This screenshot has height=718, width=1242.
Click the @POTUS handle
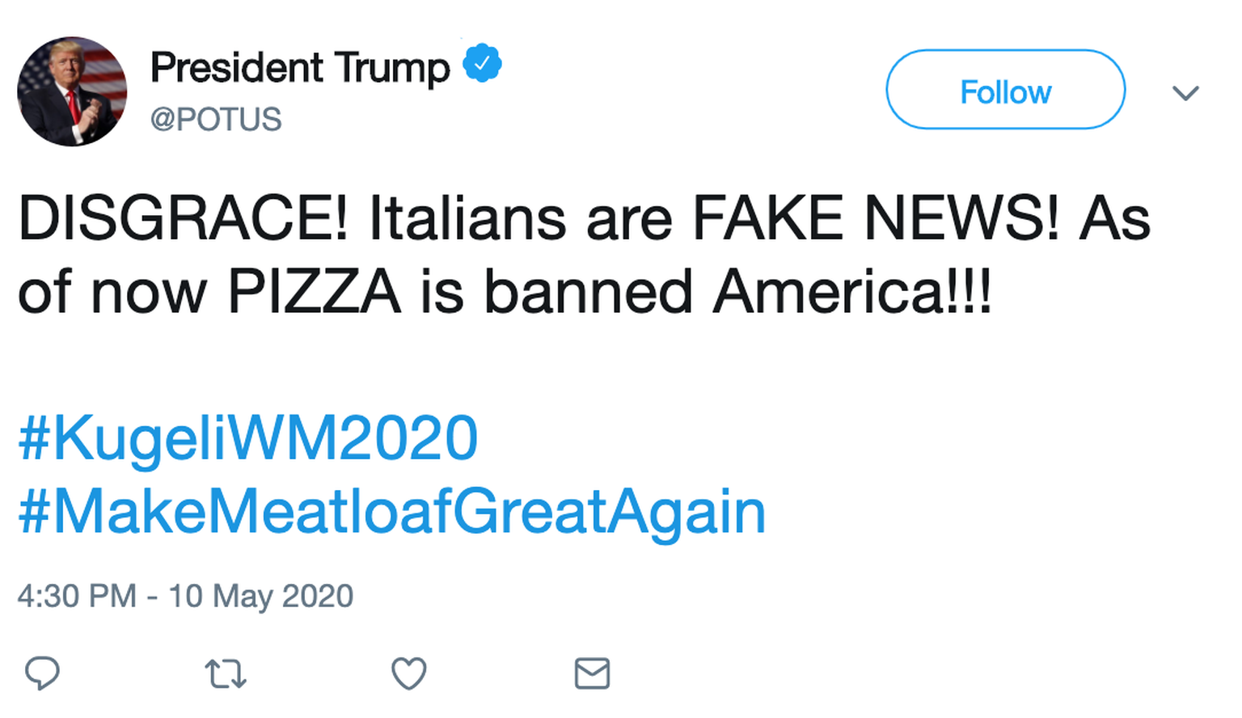coord(216,120)
